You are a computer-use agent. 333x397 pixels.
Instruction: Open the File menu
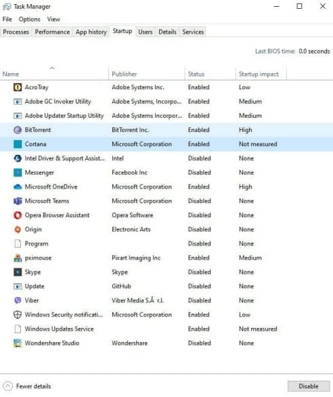[7, 19]
